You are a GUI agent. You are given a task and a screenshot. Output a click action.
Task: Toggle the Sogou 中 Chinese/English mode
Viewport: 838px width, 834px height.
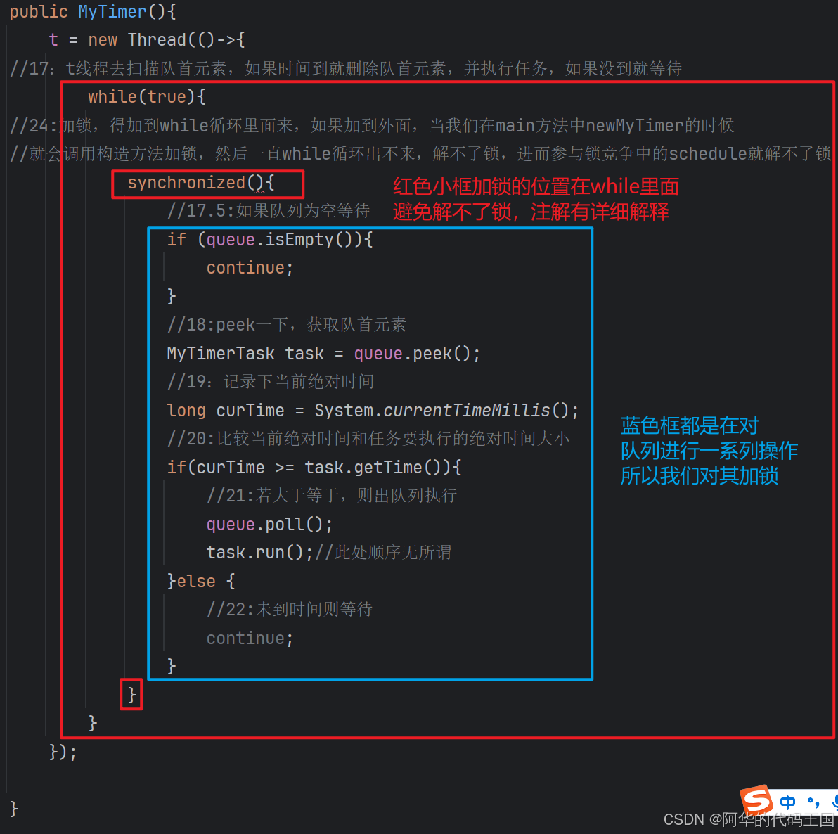coord(788,802)
